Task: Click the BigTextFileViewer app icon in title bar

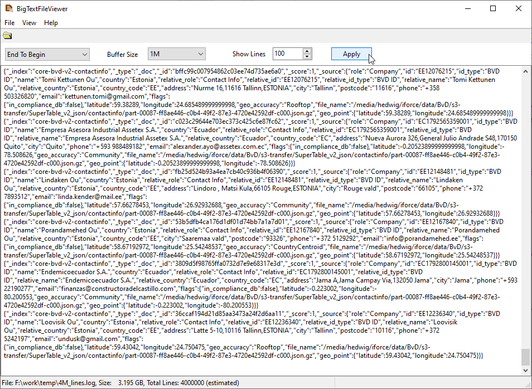Action: click(x=9, y=8)
